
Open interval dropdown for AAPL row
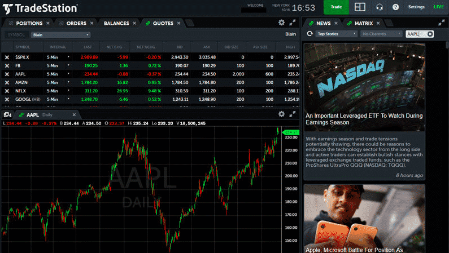click(68, 74)
